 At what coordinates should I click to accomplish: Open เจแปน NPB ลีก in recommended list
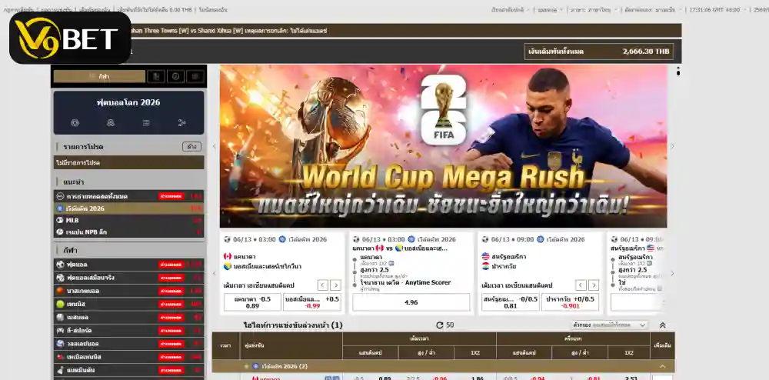click(x=128, y=232)
